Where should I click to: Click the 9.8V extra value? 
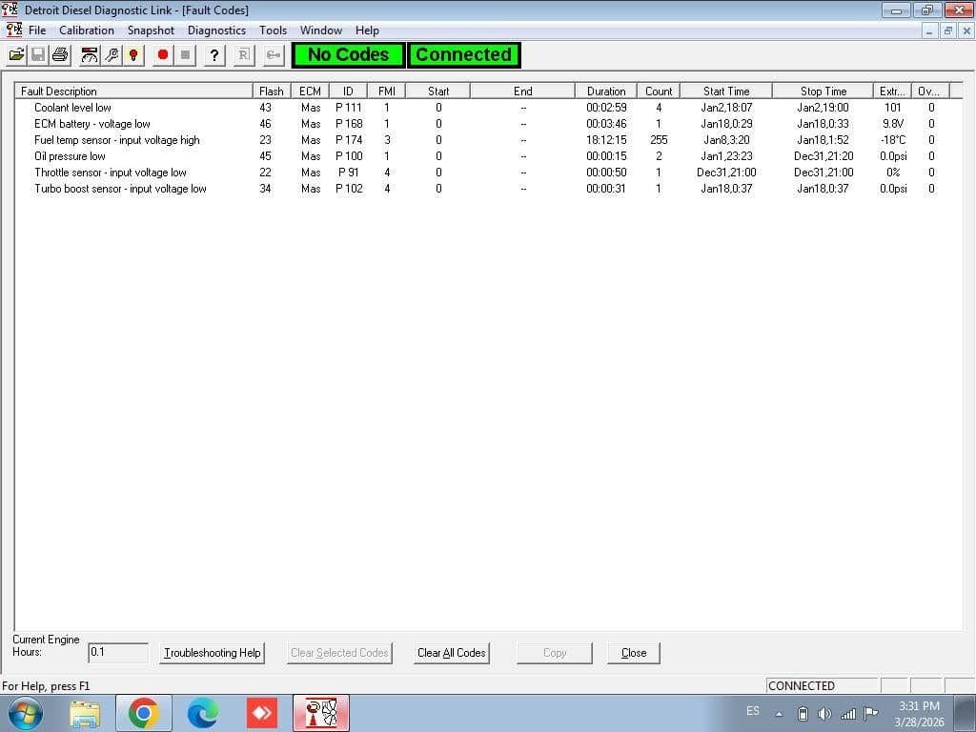(892, 124)
